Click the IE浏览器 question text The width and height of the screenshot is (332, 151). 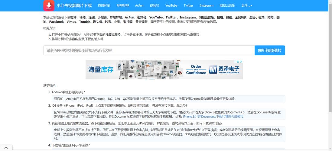coord(137,123)
